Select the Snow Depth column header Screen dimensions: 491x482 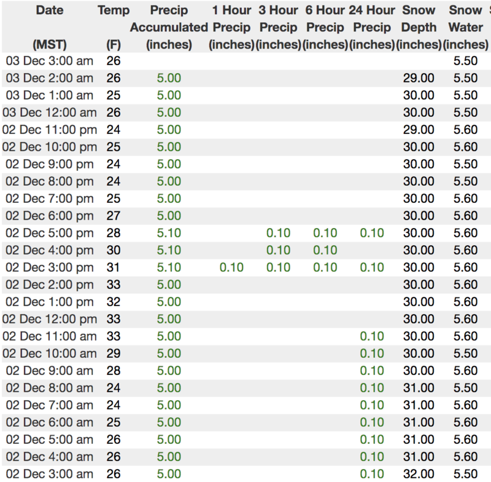coord(418,28)
